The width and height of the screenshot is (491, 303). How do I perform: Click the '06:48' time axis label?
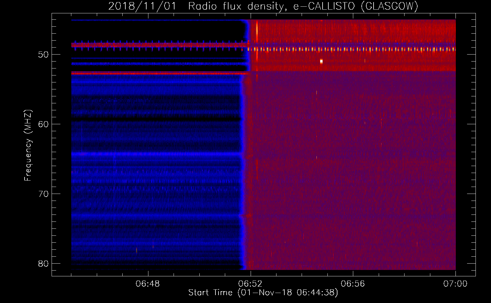pyautogui.click(x=148, y=284)
